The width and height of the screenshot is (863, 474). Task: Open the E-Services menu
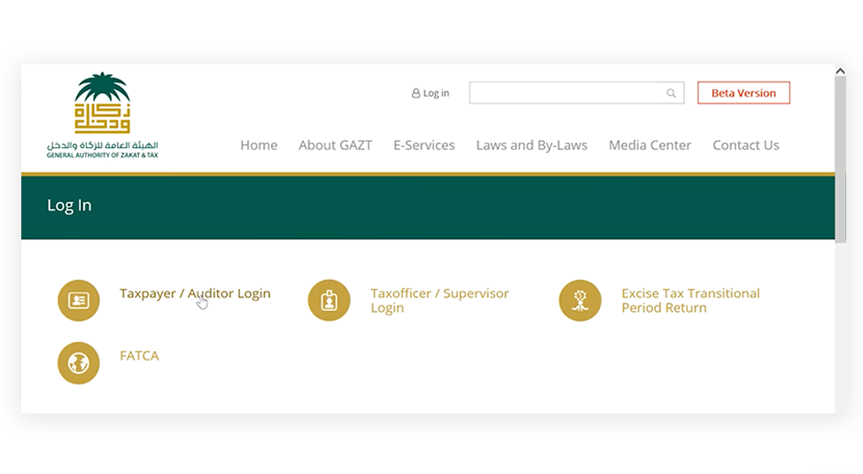coord(424,145)
